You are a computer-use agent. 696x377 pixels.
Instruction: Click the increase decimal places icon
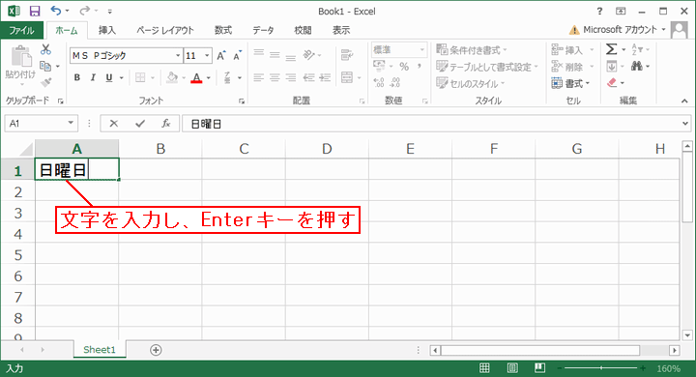click(x=379, y=82)
